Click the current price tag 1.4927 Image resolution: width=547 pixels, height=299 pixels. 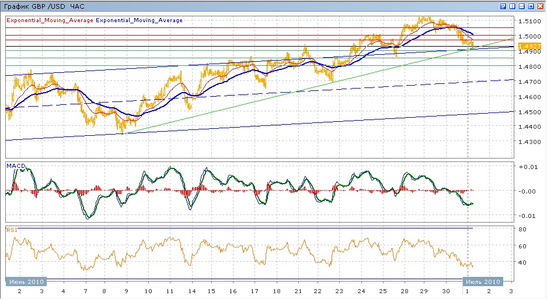tap(529, 46)
